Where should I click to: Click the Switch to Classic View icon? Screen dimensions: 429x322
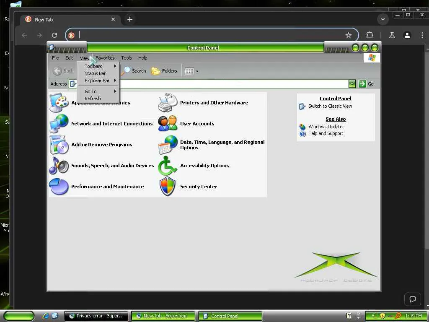(x=302, y=106)
